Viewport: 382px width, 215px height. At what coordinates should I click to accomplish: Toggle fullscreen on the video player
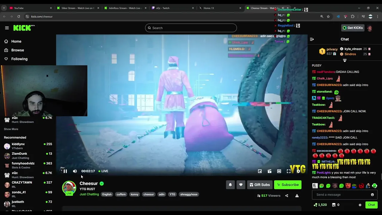click(289, 171)
